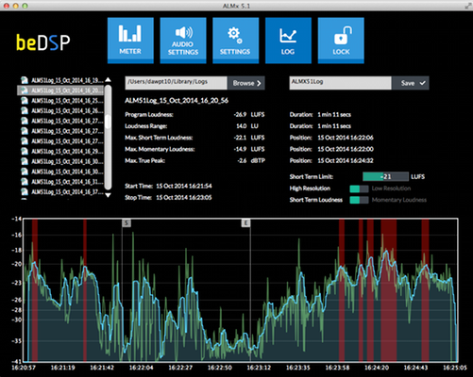Viewport: 473px width, 377px height.
Task: Click file icon of log ending 16_25
Action: (25, 101)
